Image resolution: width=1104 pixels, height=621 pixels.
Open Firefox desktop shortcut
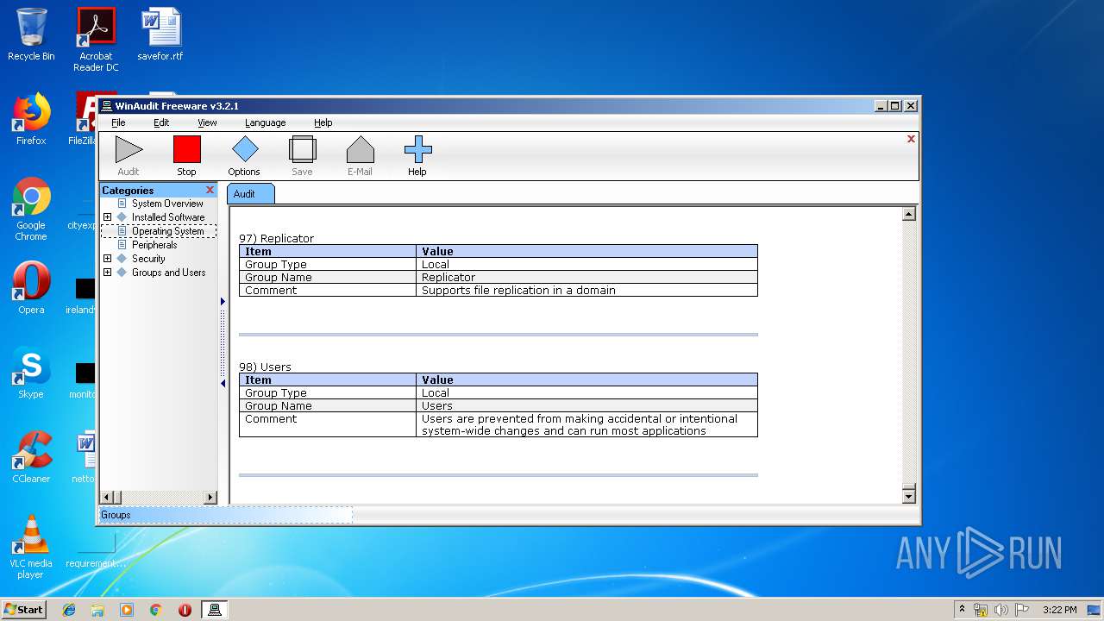[31, 119]
